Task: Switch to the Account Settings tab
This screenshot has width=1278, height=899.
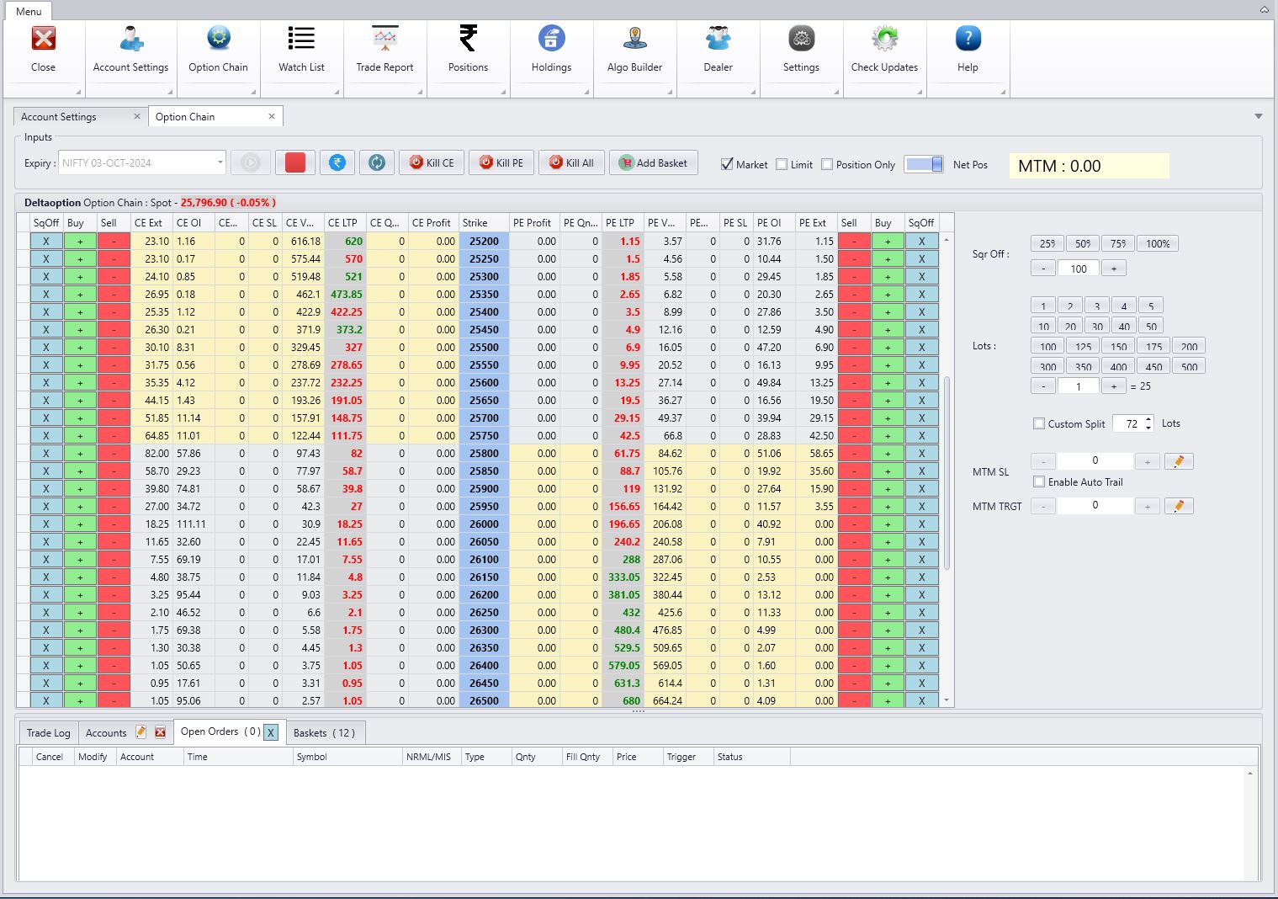Action: click(x=59, y=117)
